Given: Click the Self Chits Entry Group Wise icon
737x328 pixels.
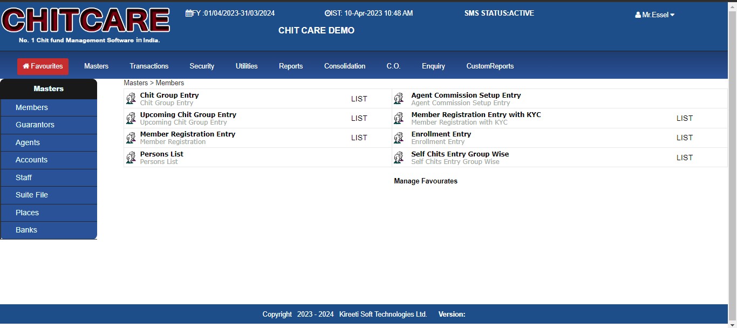Looking at the screenshot, I should [399, 158].
